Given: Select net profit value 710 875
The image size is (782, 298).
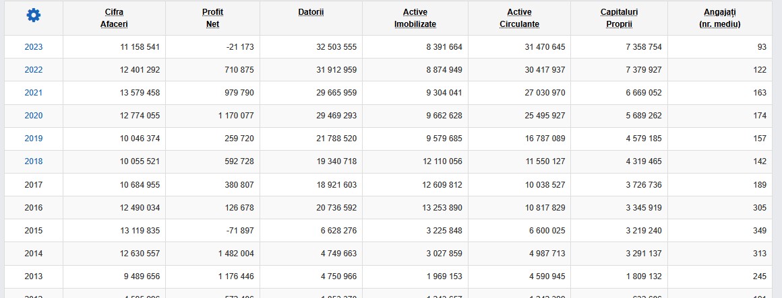Looking at the screenshot, I should tap(239, 70).
